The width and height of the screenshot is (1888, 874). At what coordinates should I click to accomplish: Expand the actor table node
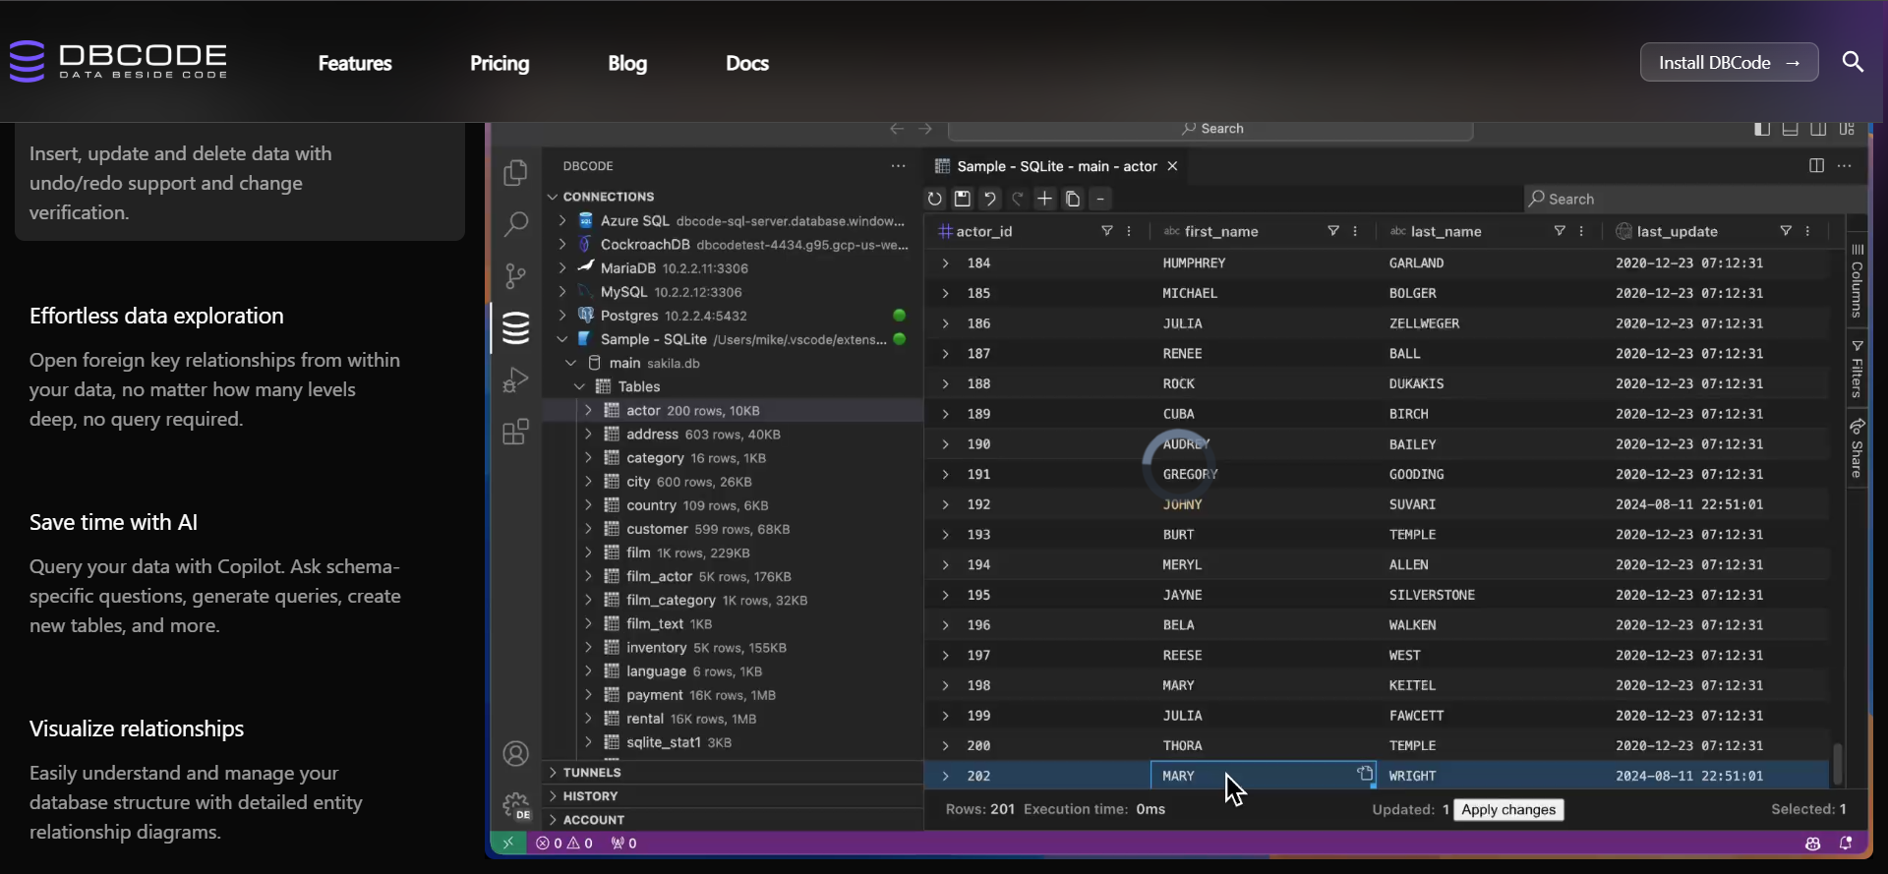(589, 410)
